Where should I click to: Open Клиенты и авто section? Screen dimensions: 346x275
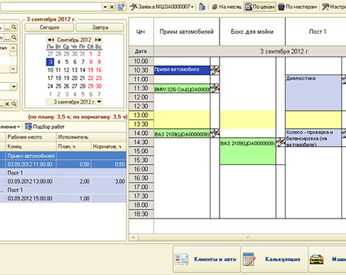point(206,259)
